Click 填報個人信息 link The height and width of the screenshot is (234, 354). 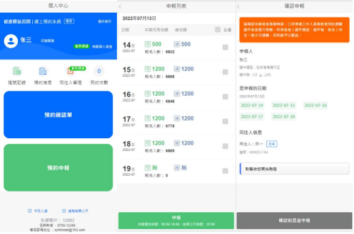point(102,47)
